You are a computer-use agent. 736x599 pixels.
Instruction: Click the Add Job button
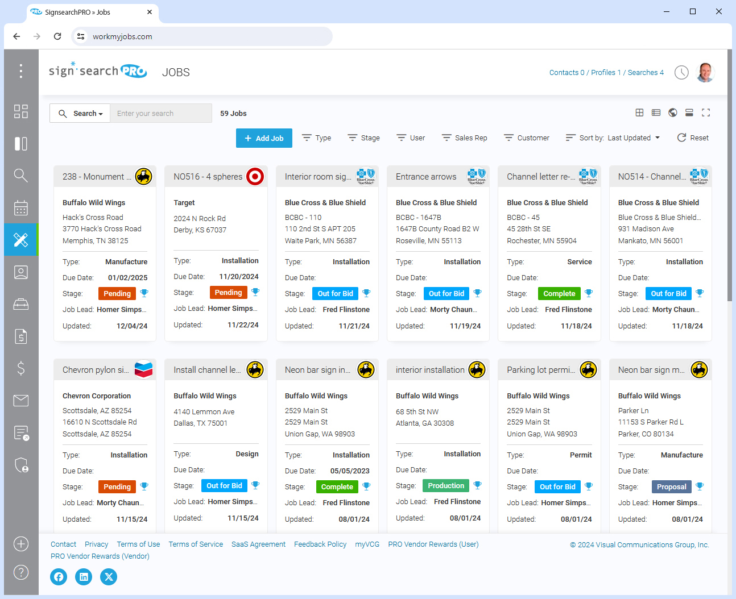tap(264, 138)
